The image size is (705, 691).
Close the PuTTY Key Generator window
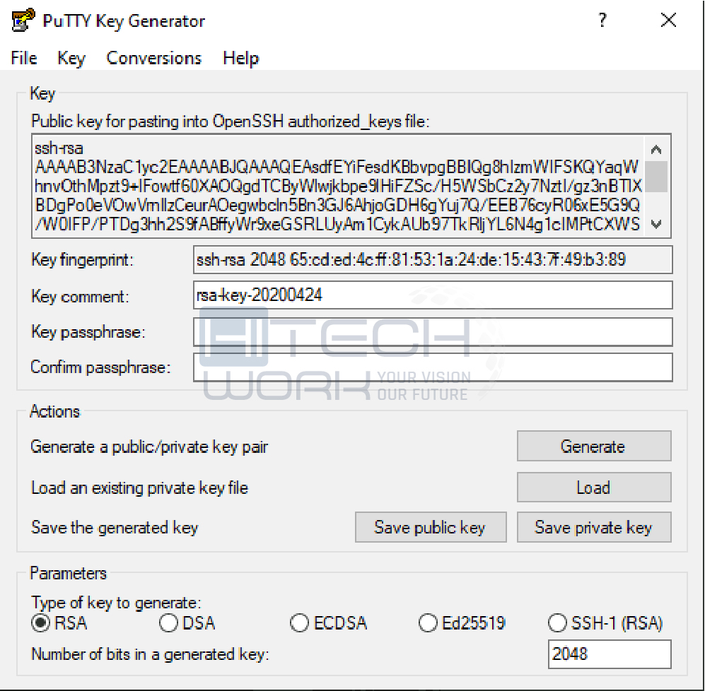pyautogui.click(x=668, y=20)
